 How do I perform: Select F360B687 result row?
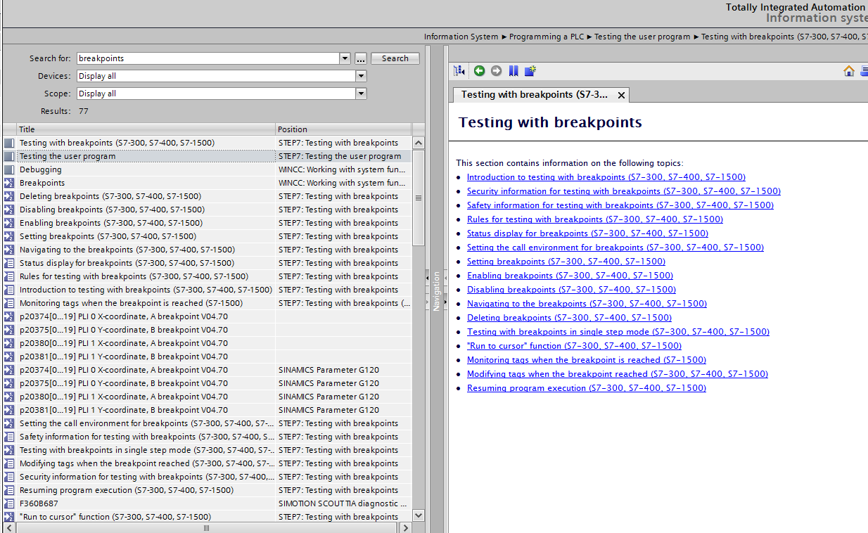tap(208, 503)
